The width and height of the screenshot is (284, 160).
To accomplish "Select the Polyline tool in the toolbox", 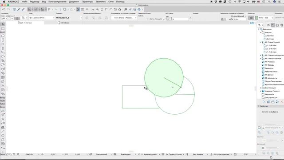I will point(3,140).
